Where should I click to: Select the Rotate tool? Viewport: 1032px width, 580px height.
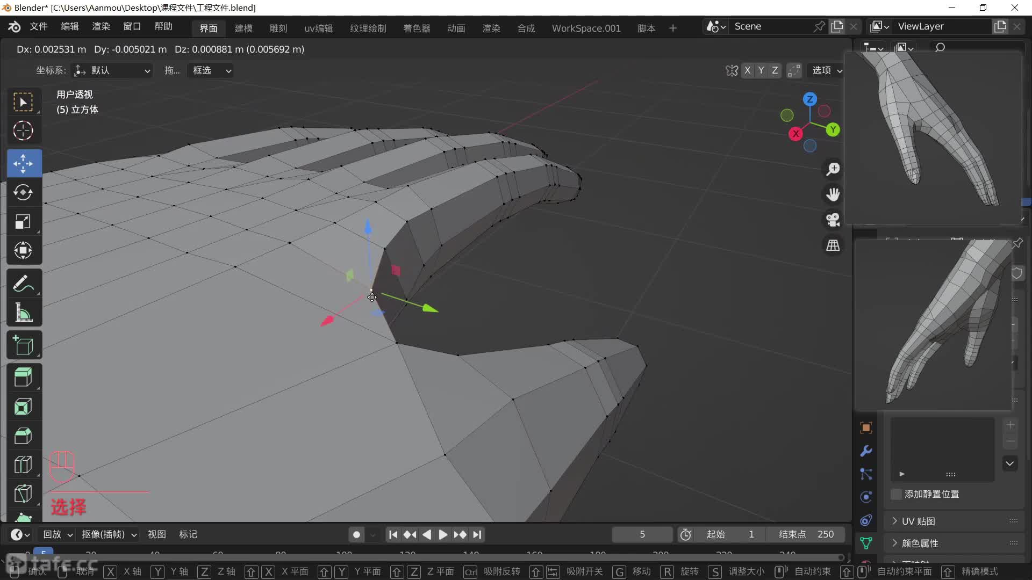pos(23,192)
